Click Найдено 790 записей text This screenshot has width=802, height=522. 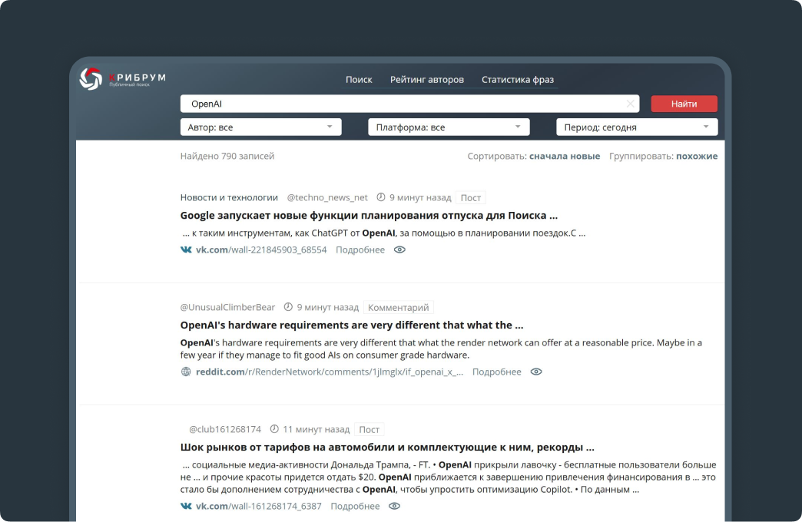pos(227,156)
